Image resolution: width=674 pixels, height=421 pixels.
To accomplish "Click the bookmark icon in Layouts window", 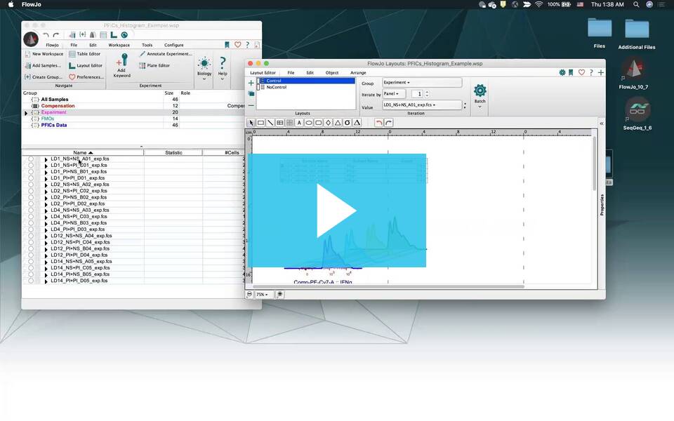I will point(571,72).
